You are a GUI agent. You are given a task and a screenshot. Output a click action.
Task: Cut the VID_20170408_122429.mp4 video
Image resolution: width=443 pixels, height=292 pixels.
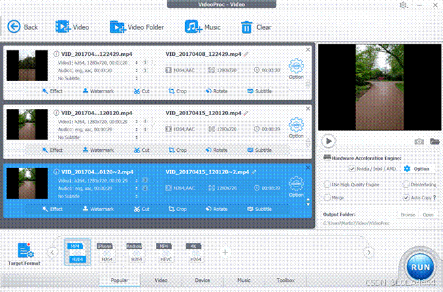tap(142, 91)
